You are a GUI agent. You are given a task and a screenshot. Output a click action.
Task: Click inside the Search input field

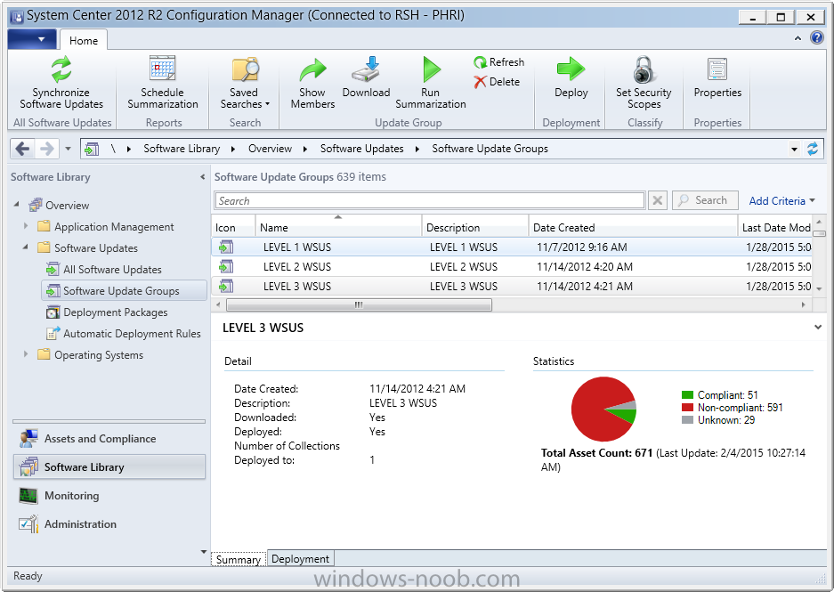click(430, 200)
